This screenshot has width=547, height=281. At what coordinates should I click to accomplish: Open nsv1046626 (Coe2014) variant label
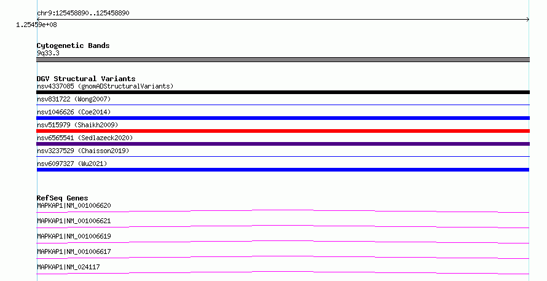[x=74, y=112]
